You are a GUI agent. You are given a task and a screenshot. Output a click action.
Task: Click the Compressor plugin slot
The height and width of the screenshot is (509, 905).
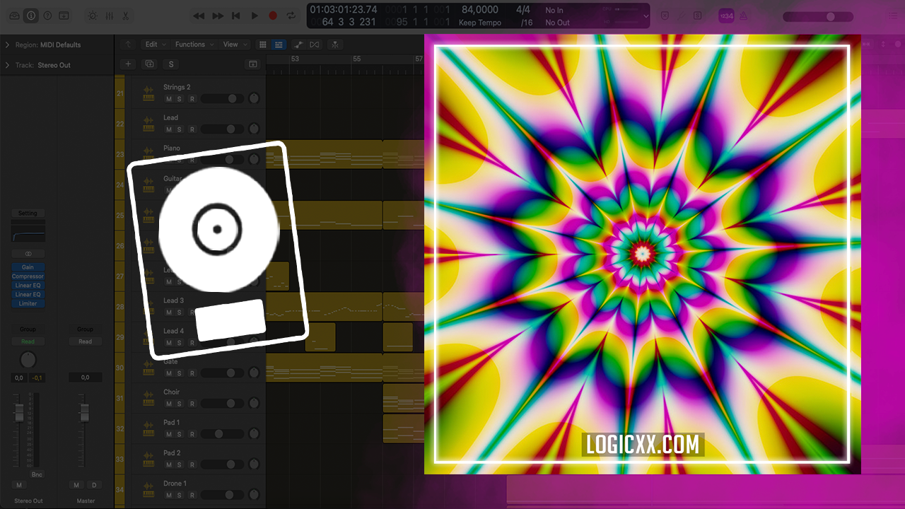pyautogui.click(x=28, y=276)
